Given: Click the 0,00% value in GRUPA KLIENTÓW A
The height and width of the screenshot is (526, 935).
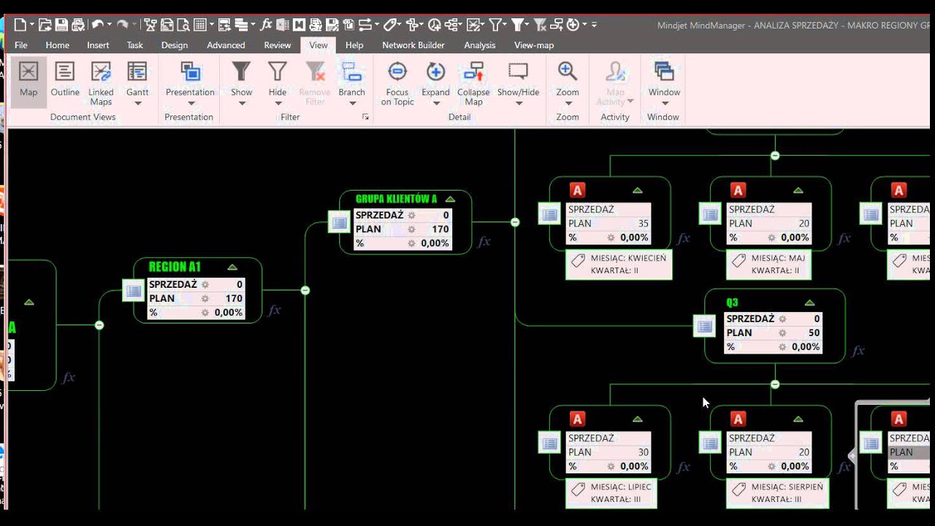Looking at the screenshot, I should coord(435,243).
